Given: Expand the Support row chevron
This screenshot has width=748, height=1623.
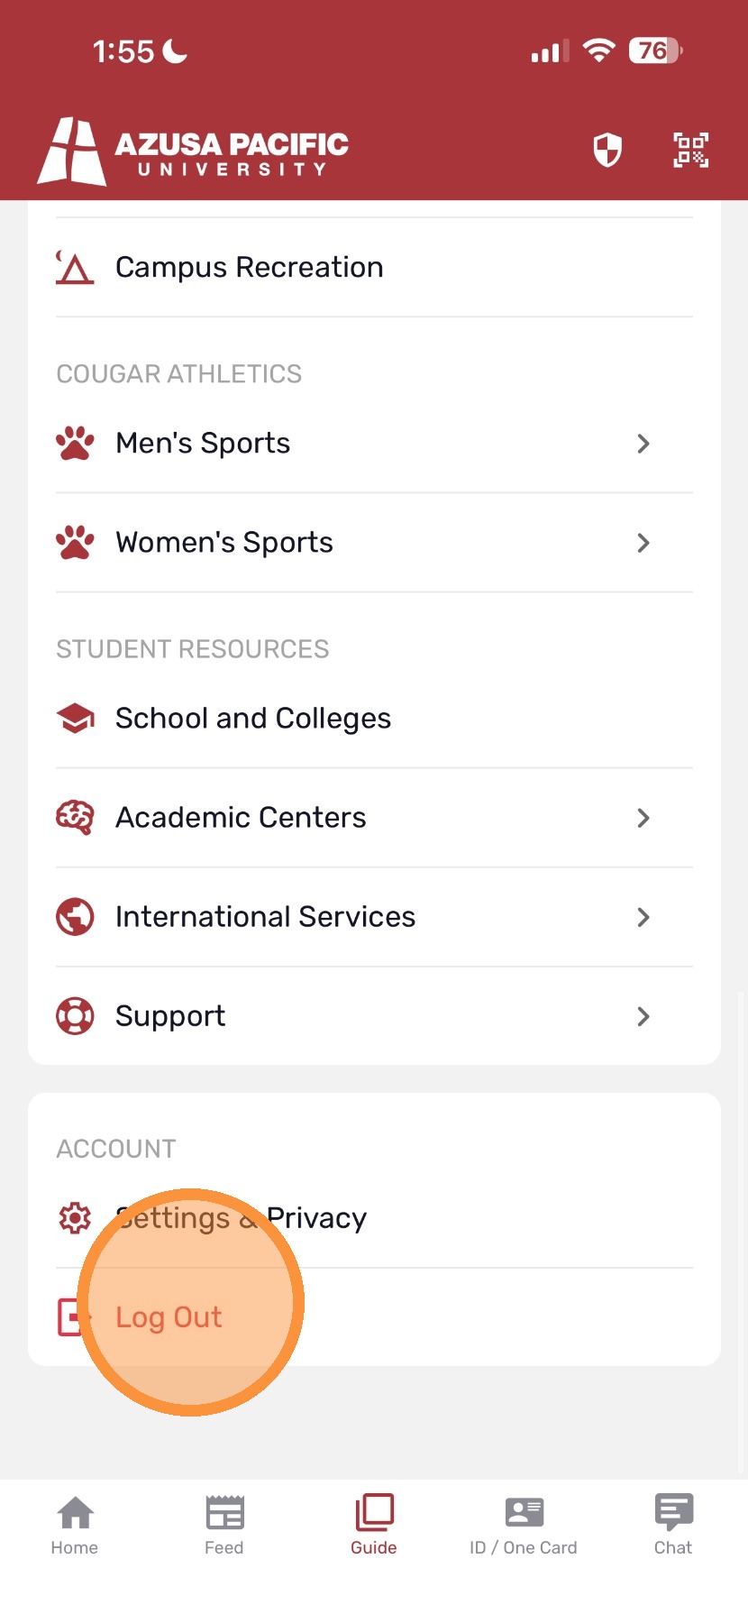Looking at the screenshot, I should pyautogui.click(x=643, y=1016).
